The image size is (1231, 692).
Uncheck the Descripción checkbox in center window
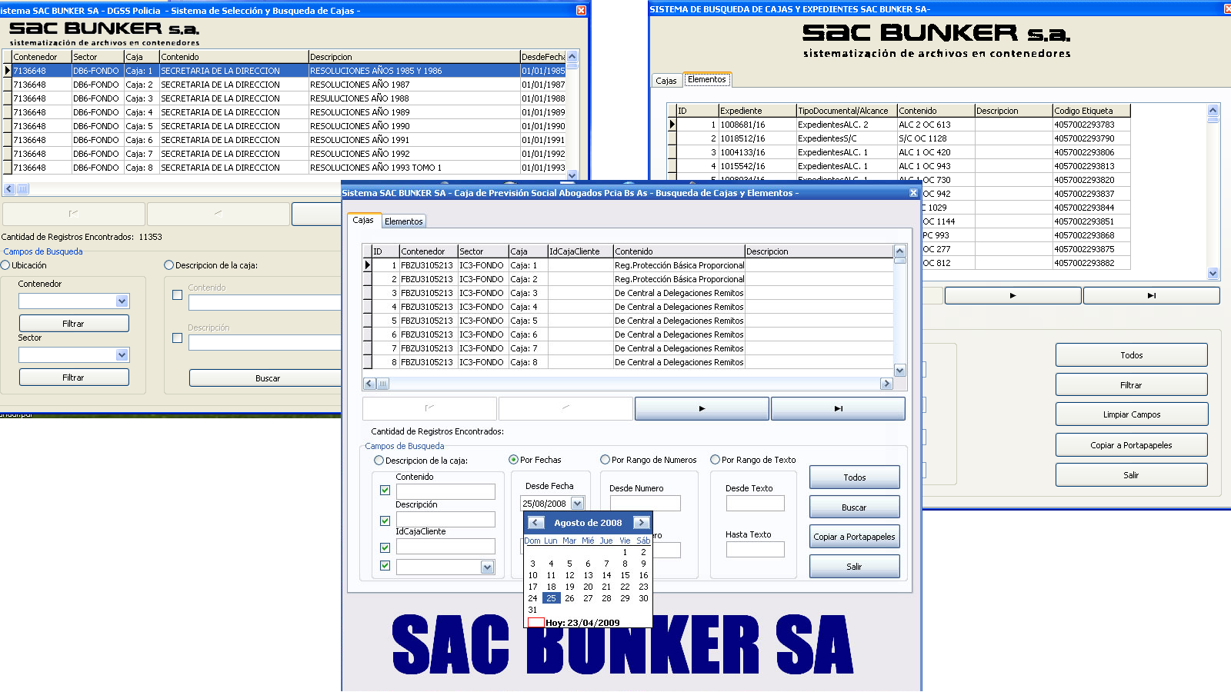pyautogui.click(x=385, y=521)
